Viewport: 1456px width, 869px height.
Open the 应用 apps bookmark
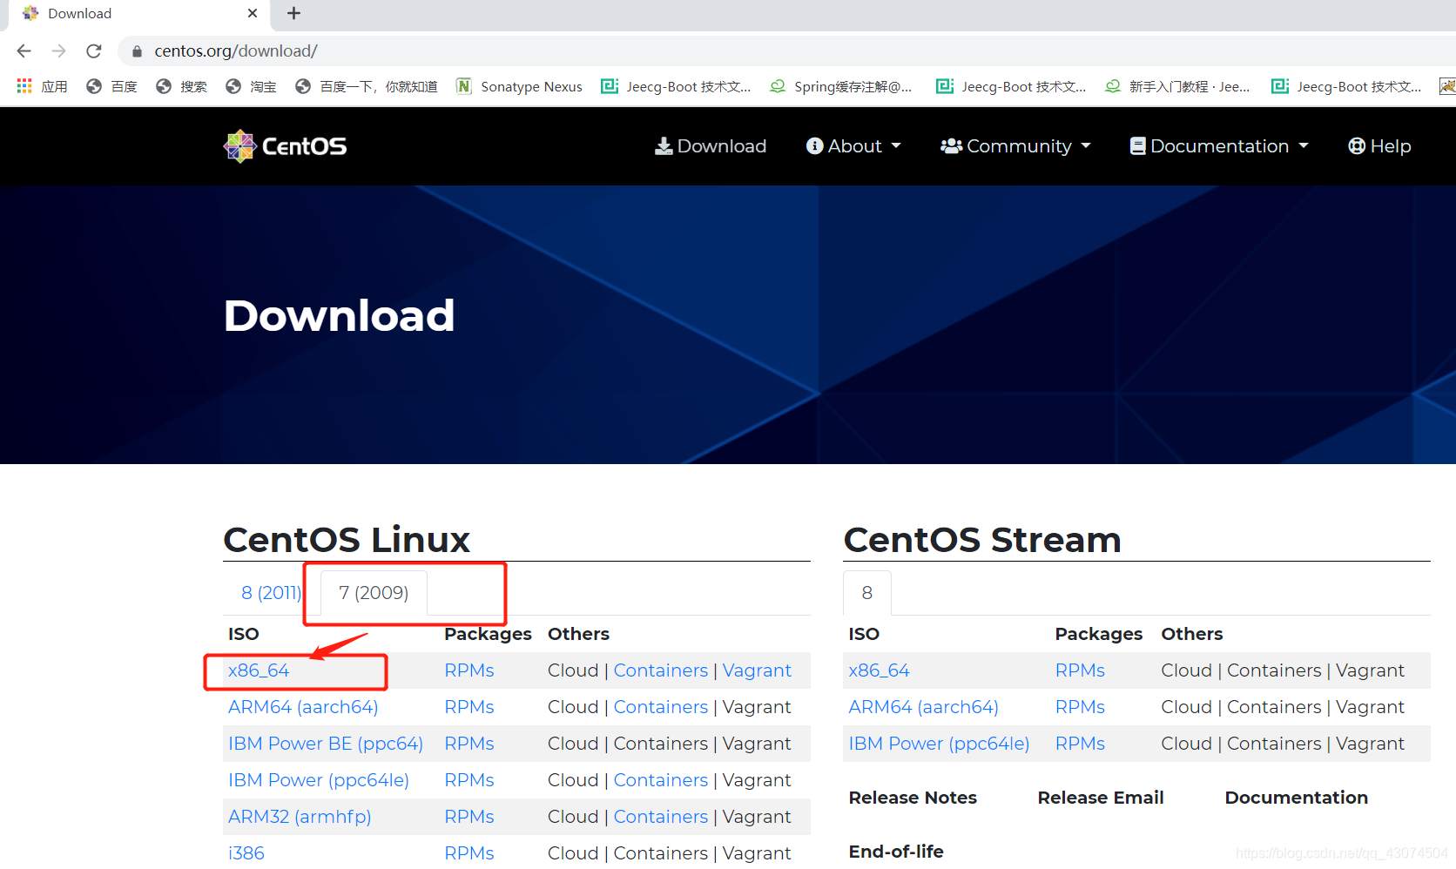(42, 86)
